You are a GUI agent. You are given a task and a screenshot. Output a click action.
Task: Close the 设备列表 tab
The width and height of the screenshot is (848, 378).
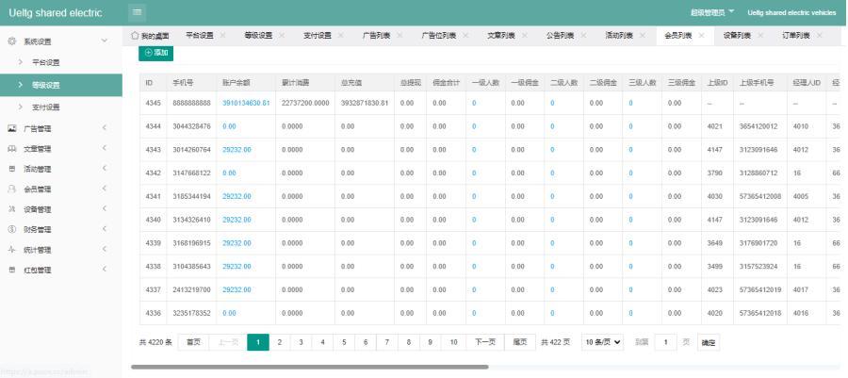click(x=760, y=36)
